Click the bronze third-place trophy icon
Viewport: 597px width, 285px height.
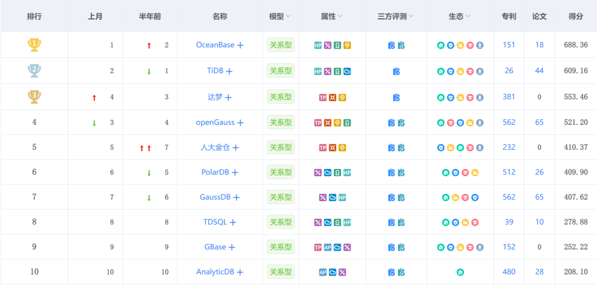[34, 97]
